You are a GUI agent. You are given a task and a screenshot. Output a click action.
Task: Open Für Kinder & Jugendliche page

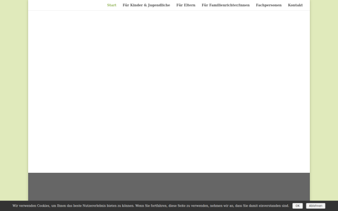point(146,5)
